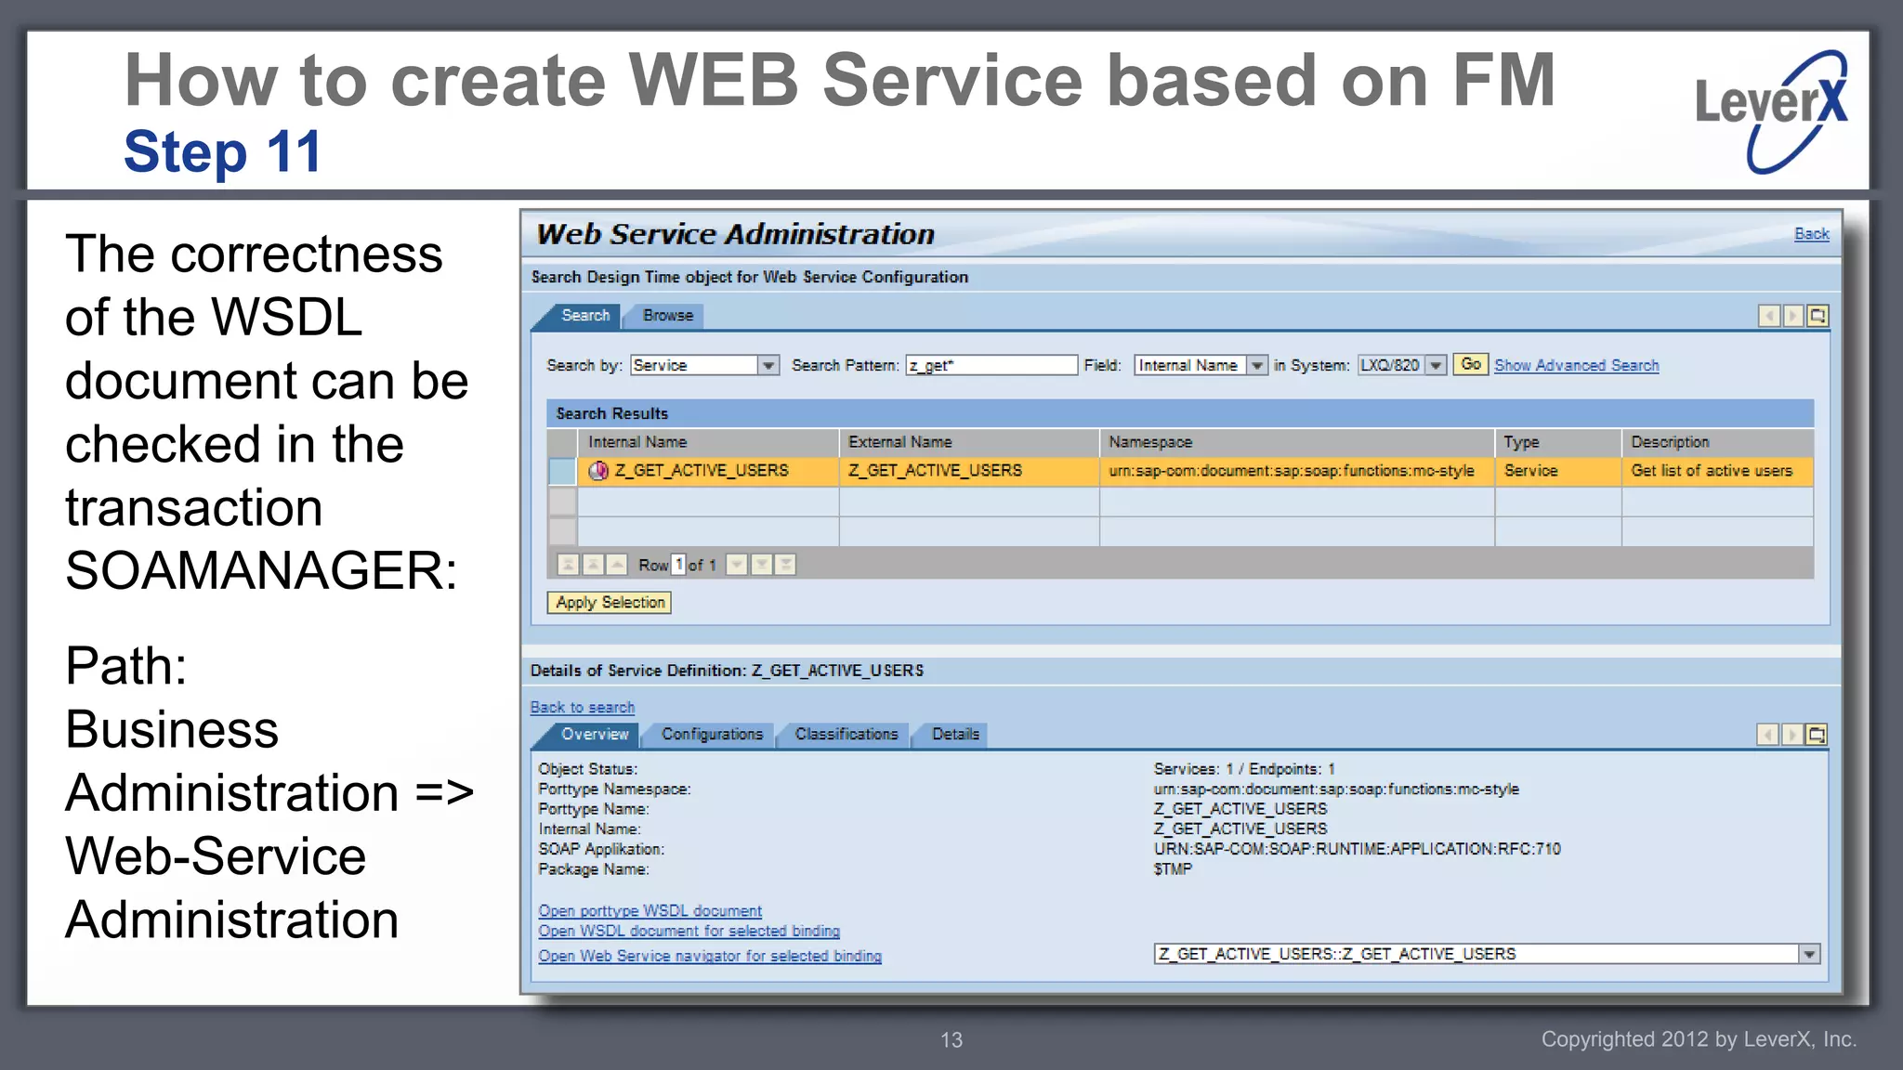1903x1070 pixels.
Task: Click into the Search Pattern input field
Action: [991, 366]
